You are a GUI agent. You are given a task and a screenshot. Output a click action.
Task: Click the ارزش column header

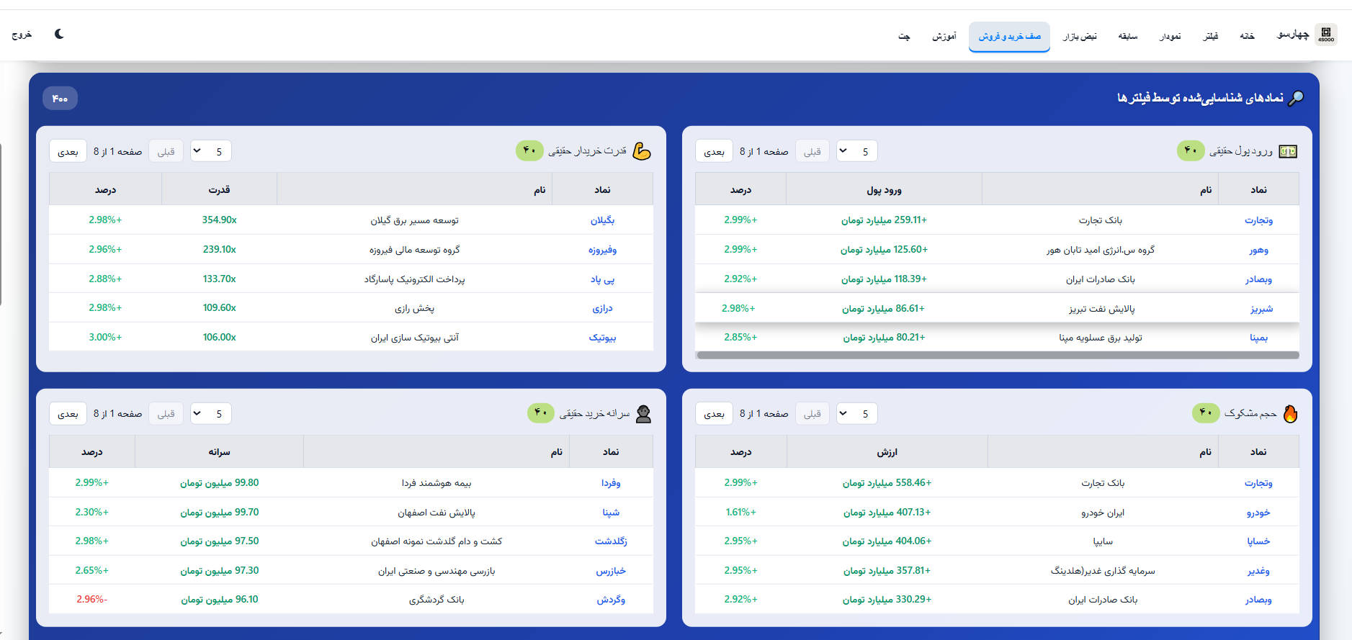click(x=887, y=452)
